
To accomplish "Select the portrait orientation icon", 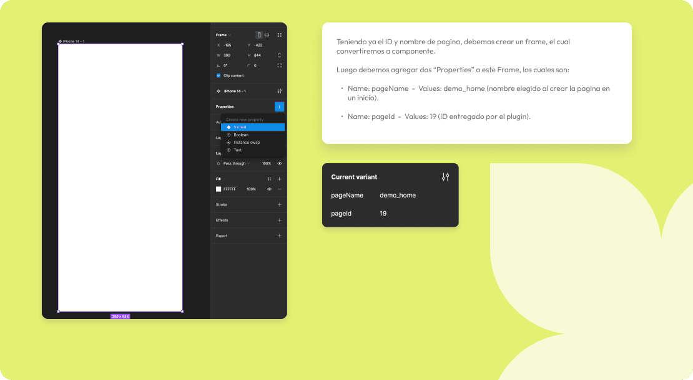I will [260, 34].
